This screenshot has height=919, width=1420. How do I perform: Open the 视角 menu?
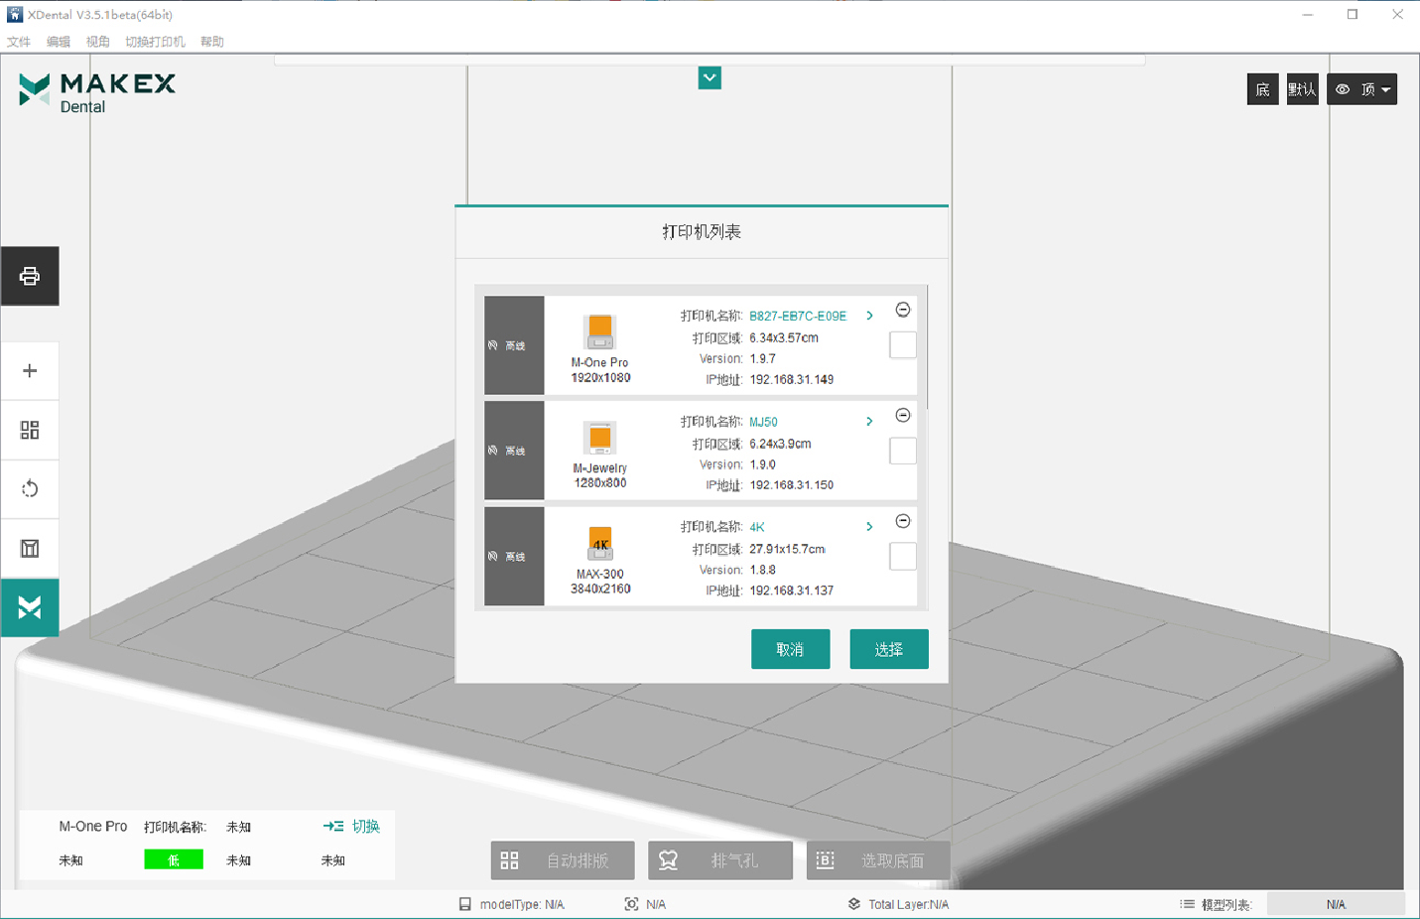coord(97,42)
